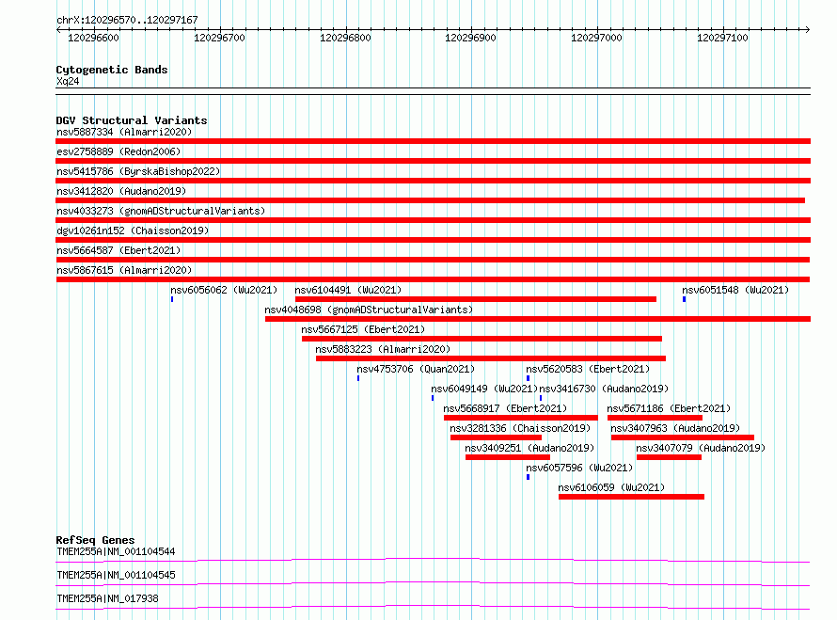Click the blue marker under nsv6051548
The width and height of the screenshot is (837, 620).
pos(684,299)
